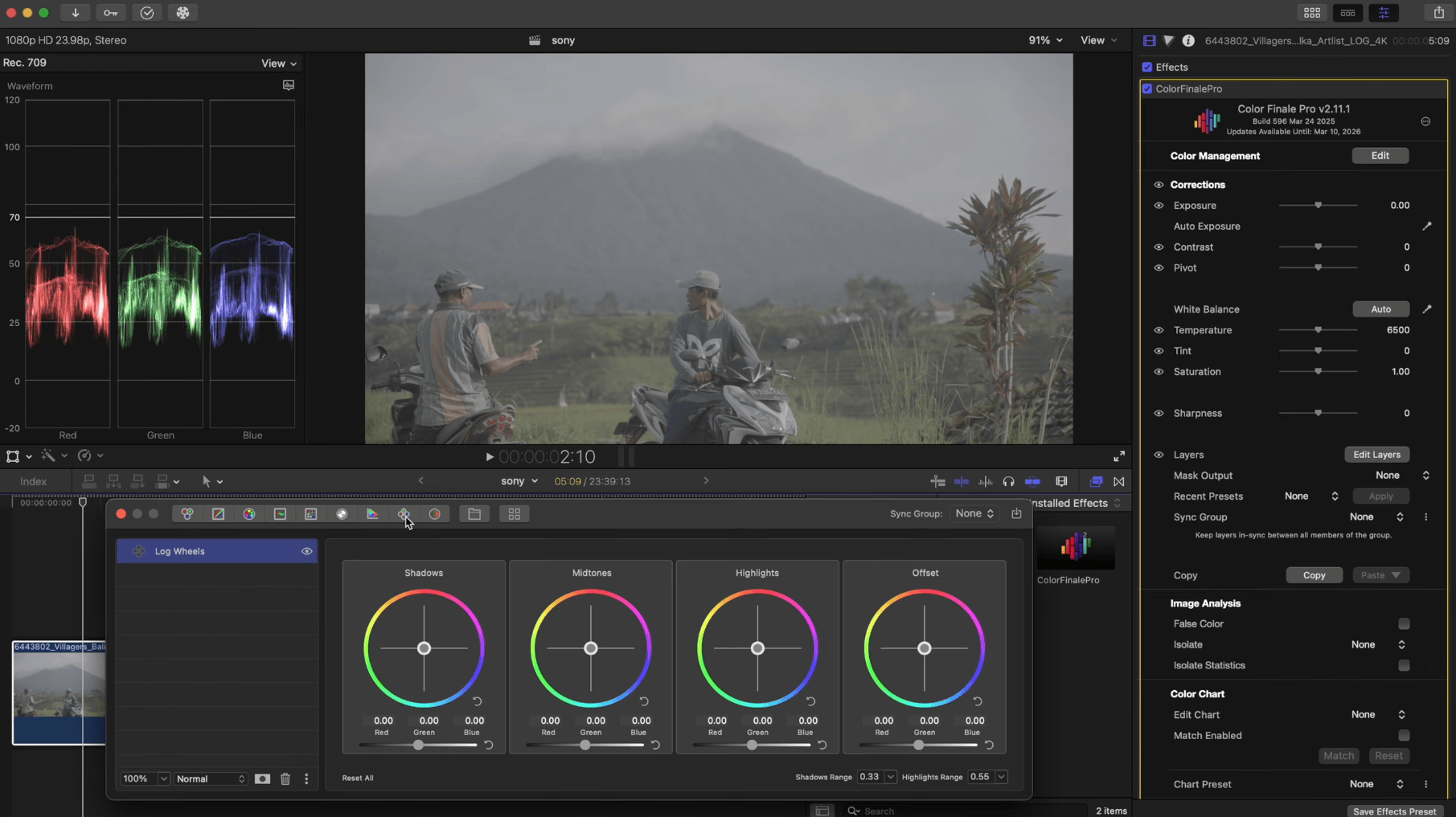Disable the Effects checkbox

(x=1147, y=67)
